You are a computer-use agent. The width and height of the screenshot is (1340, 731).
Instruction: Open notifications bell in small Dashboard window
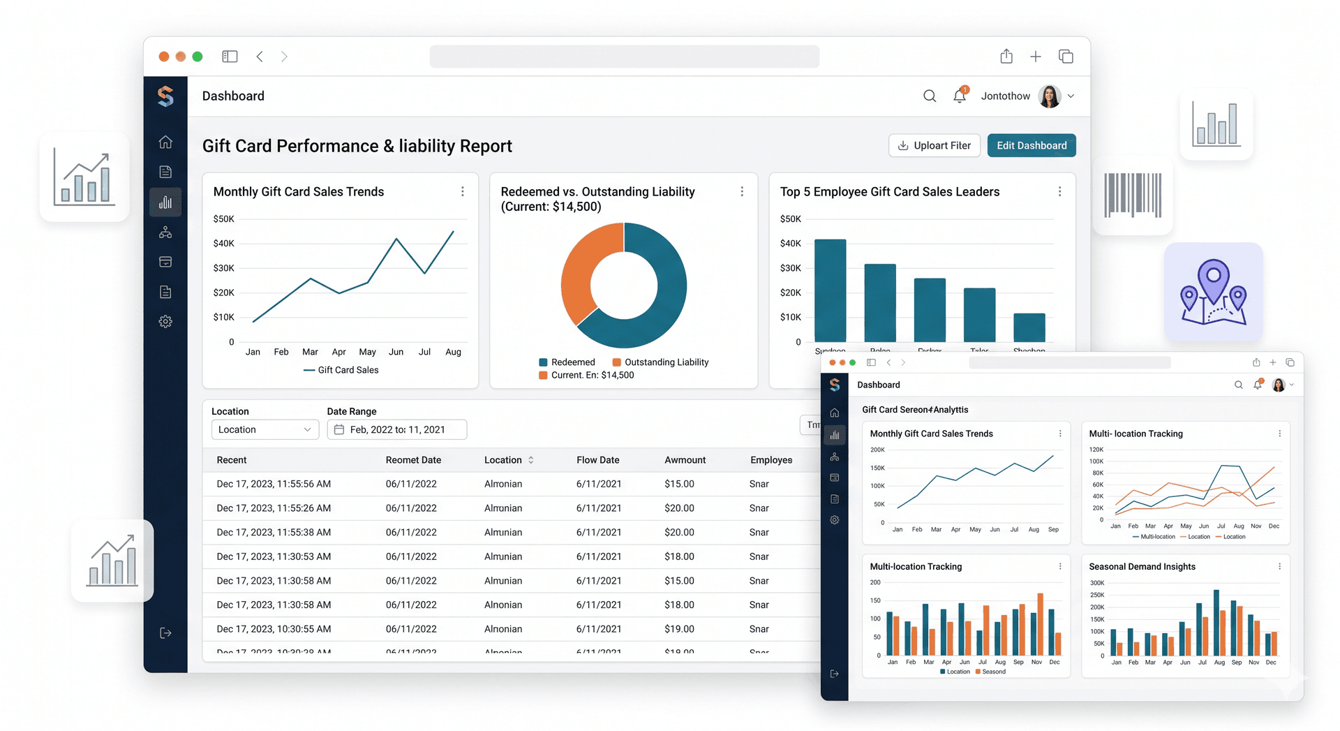(1258, 384)
